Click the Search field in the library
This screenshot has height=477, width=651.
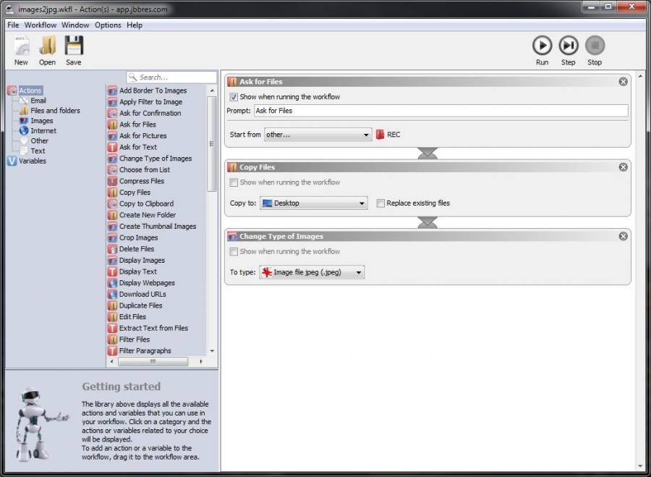pos(172,77)
